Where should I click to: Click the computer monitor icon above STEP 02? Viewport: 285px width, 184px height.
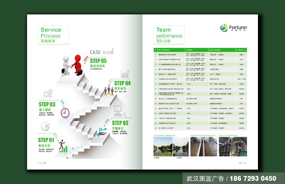point(119,109)
